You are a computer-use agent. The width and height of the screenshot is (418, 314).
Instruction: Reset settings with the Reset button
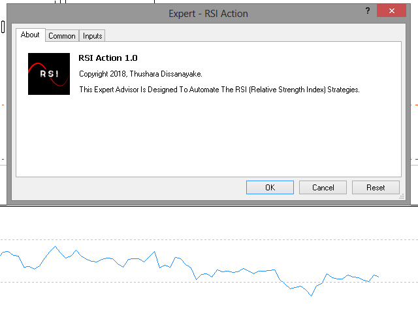376,188
